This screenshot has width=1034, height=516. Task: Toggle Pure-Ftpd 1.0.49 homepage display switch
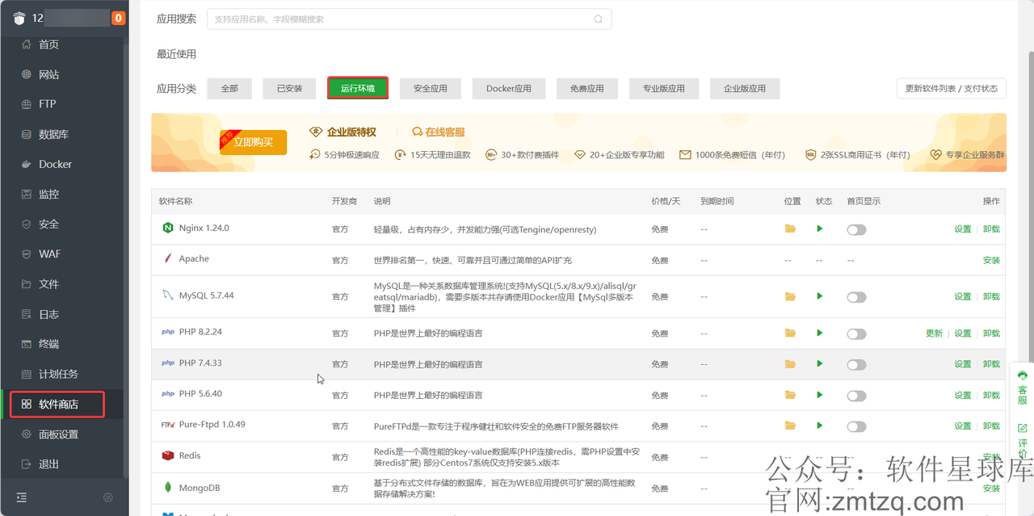click(x=856, y=426)
